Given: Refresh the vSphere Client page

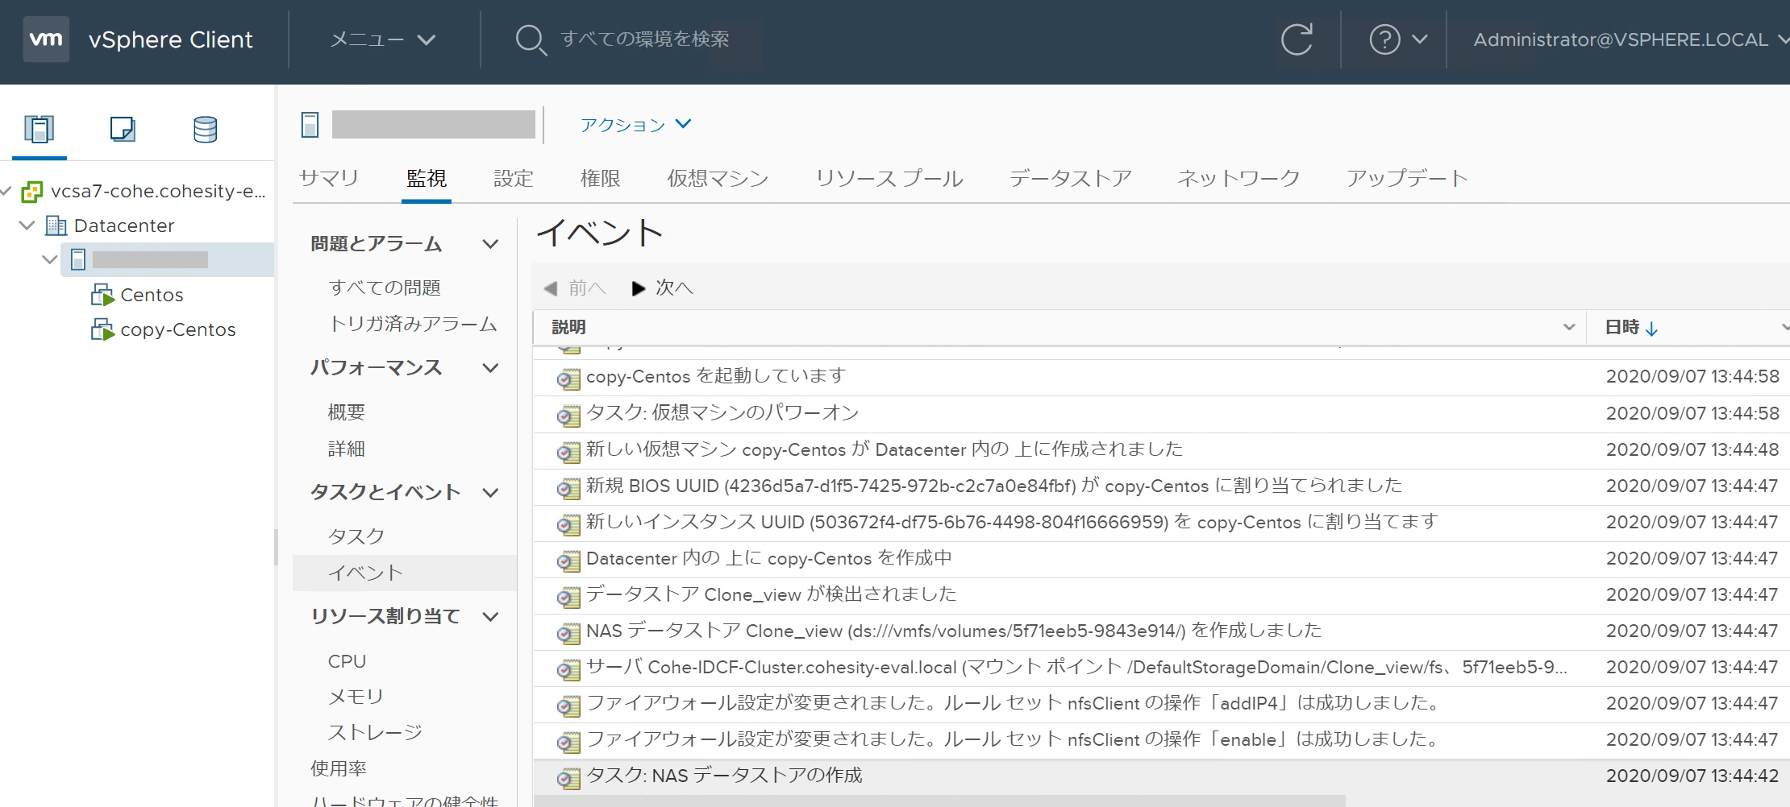Looking at the screenshot, I should (x=1297, y=39).
